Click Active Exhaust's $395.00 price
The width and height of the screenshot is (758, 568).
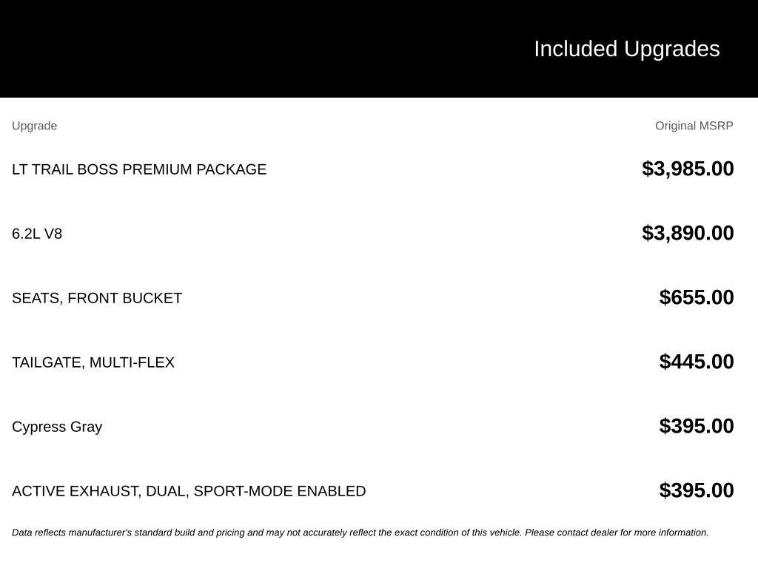[x=696, y=490]
